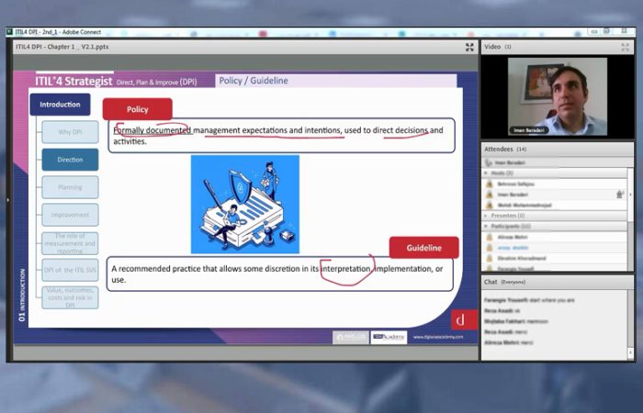Select 'Value, outcomes, costs and risk in DPI' item
This screenshot has width=643, height=413.
pos(70,298)
